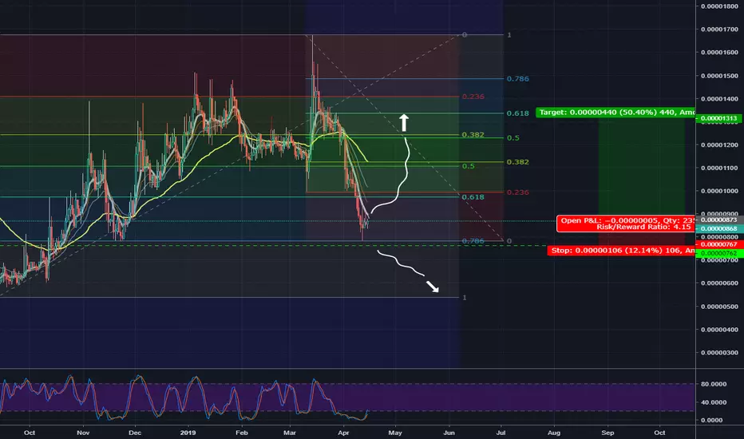Click the 0.00001600 price axis label
Viewport: 744px width, 439px height.
click(719, 52)
